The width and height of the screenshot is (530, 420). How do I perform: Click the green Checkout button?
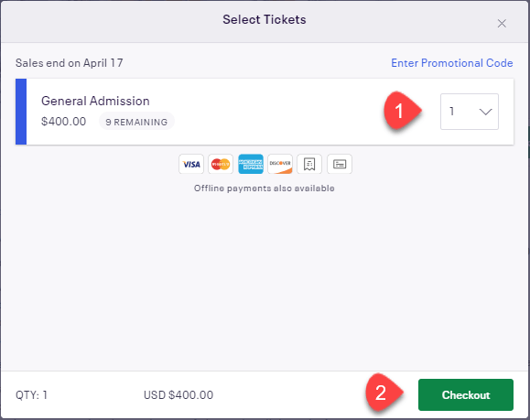pos(466,394)
